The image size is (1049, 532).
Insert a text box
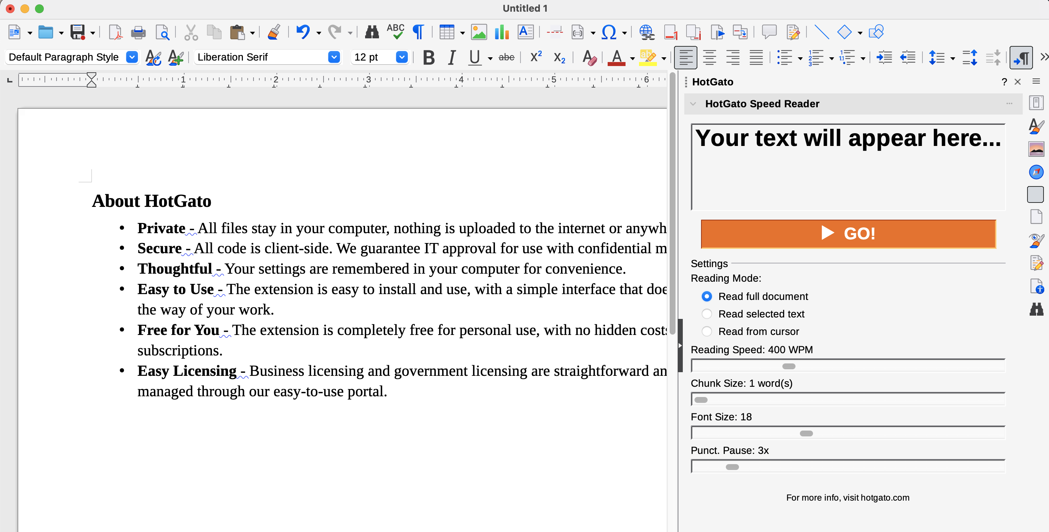point(525,32)
